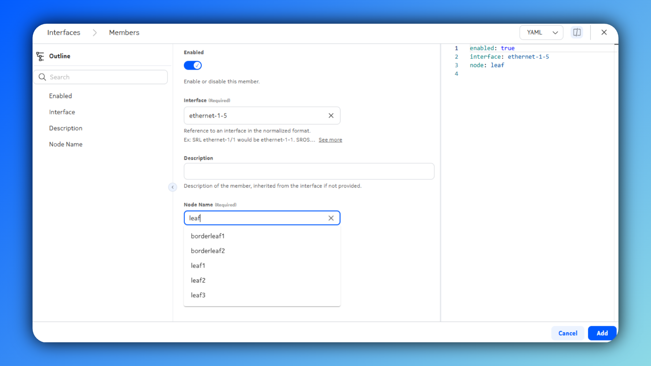Click the breadcrumb chevron separator
651x366 pixels.
[x=95, y=33]
